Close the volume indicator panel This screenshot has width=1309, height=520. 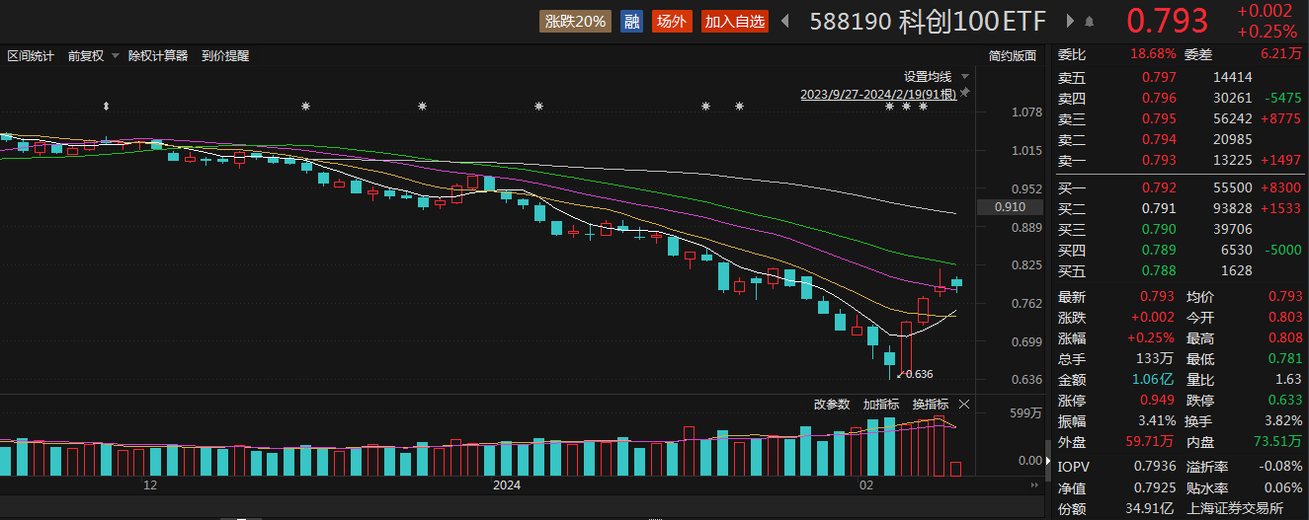pyautogui.click(x=964, y=404)
